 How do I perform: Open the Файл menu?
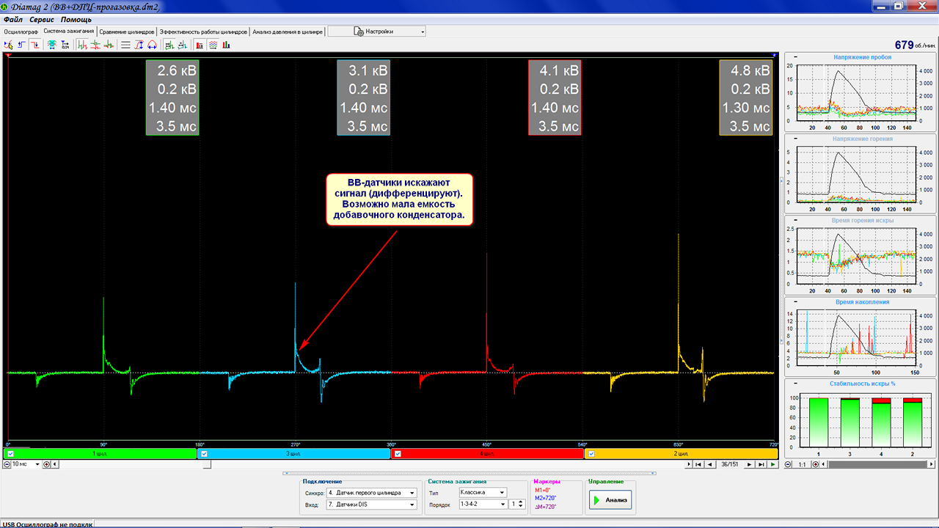coord(13,19)
